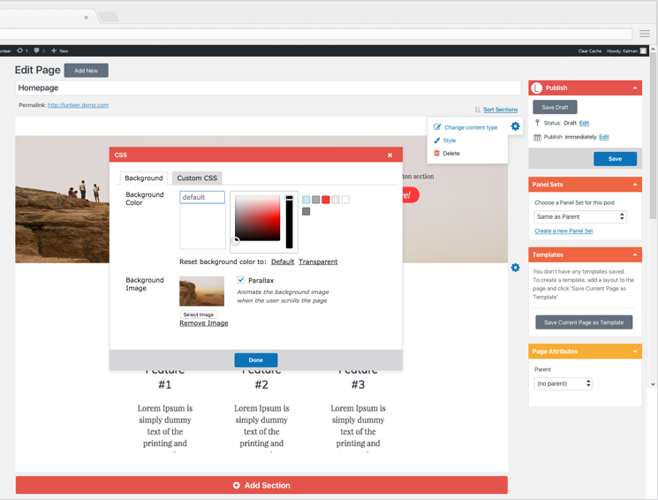Open the comments bubble in admin bar

37,50
